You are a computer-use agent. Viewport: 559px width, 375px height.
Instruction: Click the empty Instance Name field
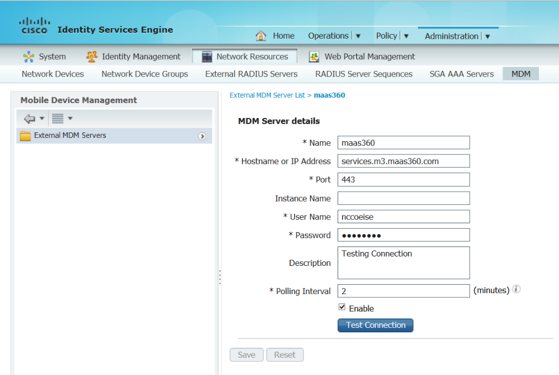pyautogui.click(x=403, y=198)
